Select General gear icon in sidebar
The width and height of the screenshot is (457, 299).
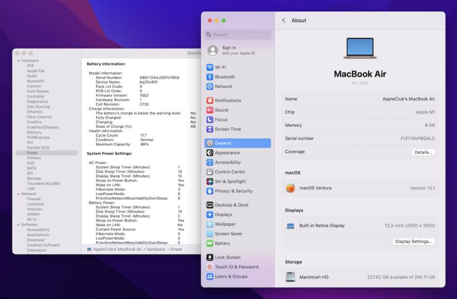(210, 143)
